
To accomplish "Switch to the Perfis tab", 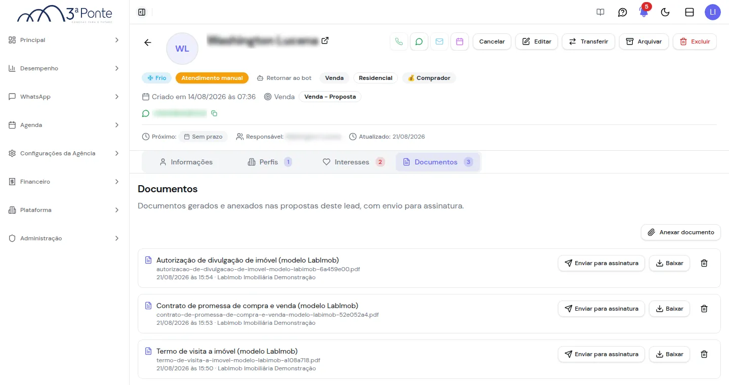I will [x=270, y=162].
